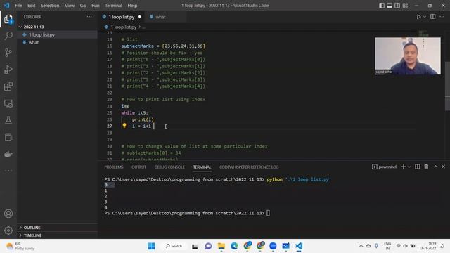Toggle primary side bar layout button

point(381,6)
